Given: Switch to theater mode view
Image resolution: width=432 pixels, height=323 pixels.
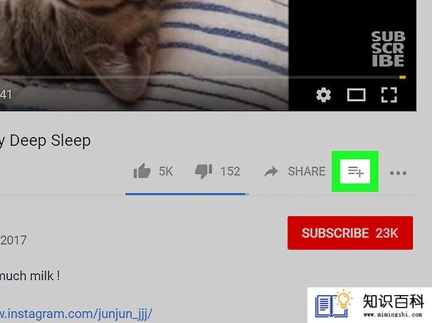Looking at the screenshot, I should click(356, 95).
